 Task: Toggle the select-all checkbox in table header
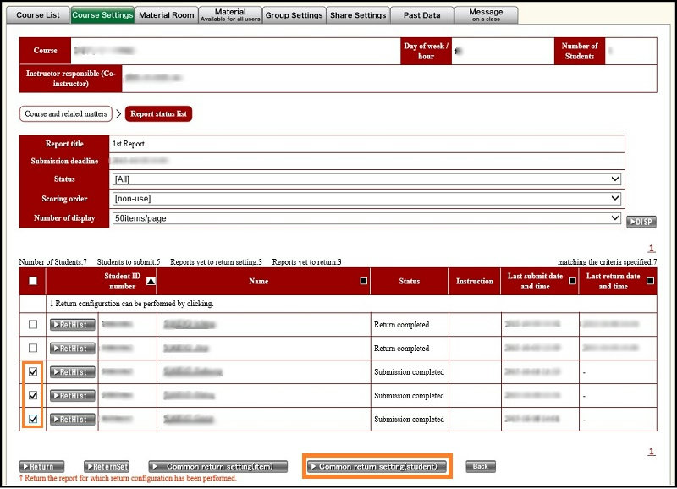[32, 282]
